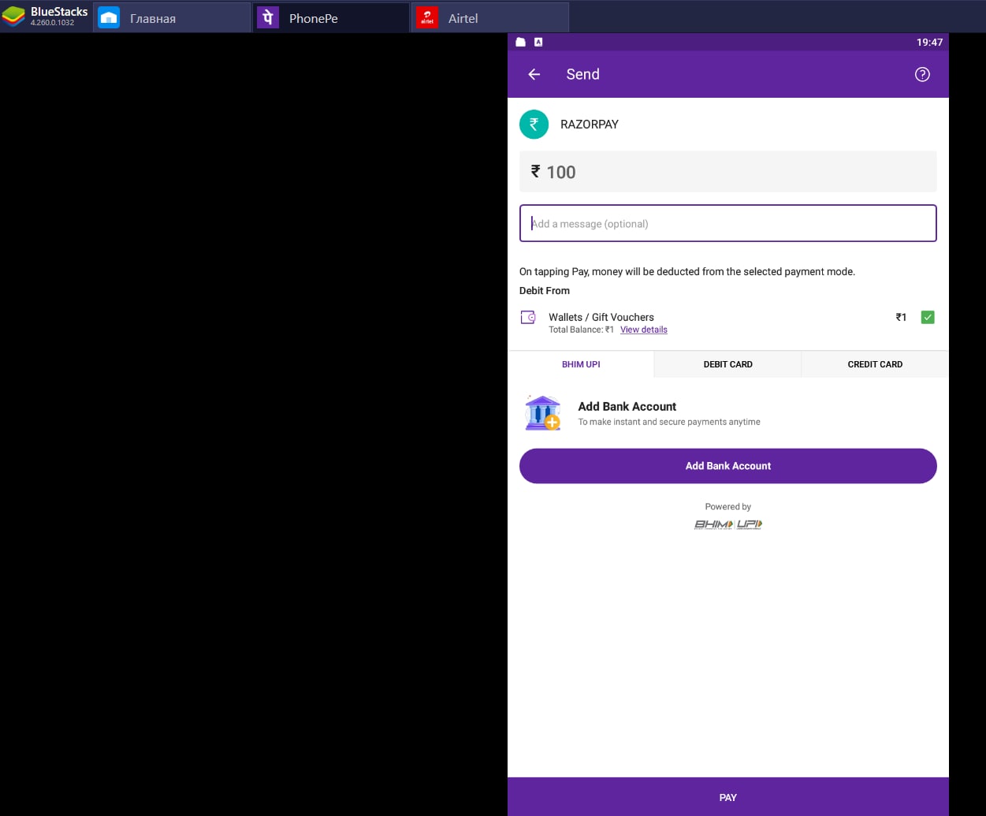Click the ₹1 wallet amount
986x816 pixels.
pyautogui.click(x=901, y=317)
